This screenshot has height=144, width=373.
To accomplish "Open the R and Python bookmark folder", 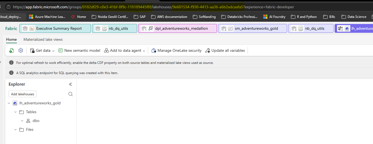I will pos(304,17).
